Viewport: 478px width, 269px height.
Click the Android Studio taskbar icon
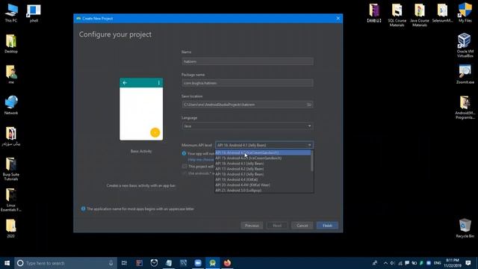(212, 263)
